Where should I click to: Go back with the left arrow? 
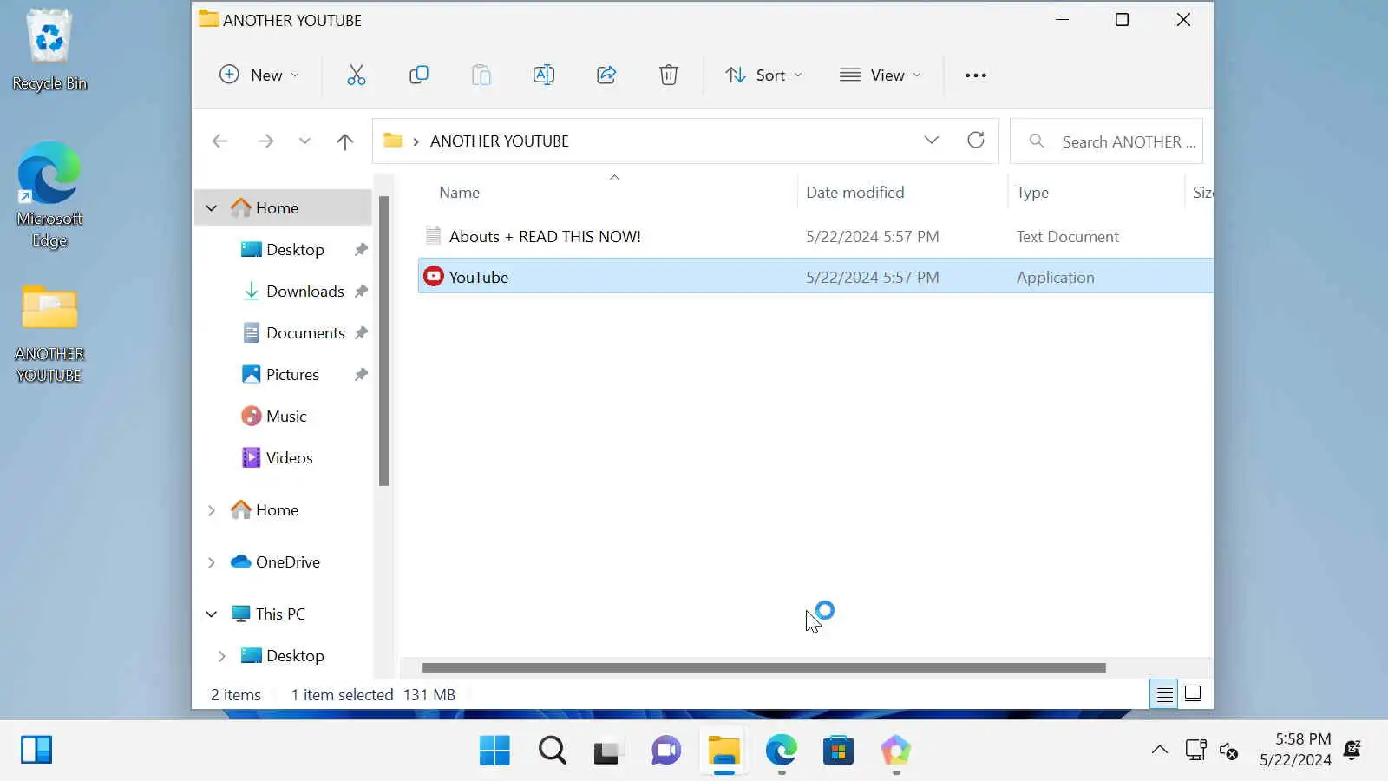pyautogui.click(x=220, y=141)
